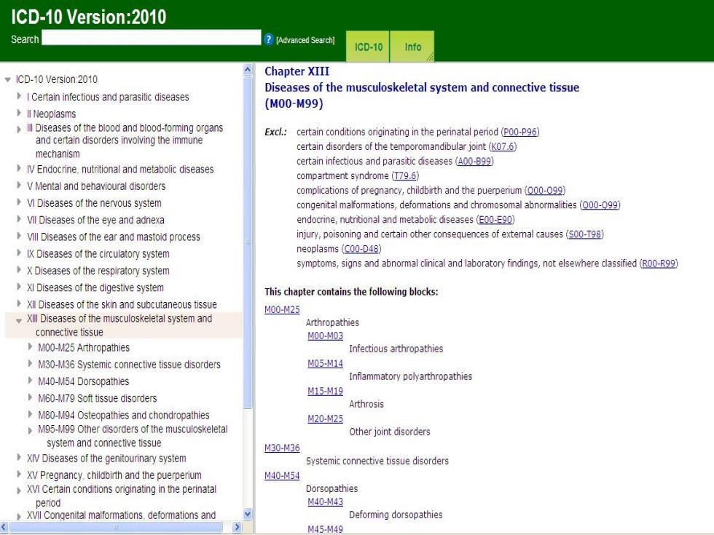Open the M40-M43 Deforming dorsopathies link
The height and width of the screenshot is (535, 714).
pos(325,502)
